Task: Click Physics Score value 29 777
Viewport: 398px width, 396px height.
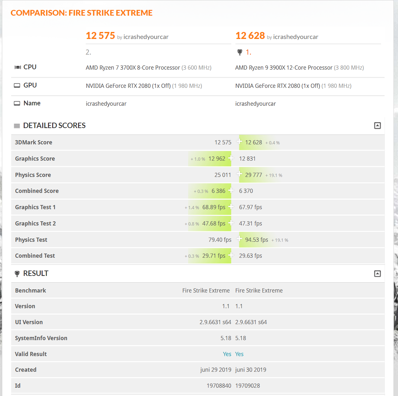Action: pos(254,175)
